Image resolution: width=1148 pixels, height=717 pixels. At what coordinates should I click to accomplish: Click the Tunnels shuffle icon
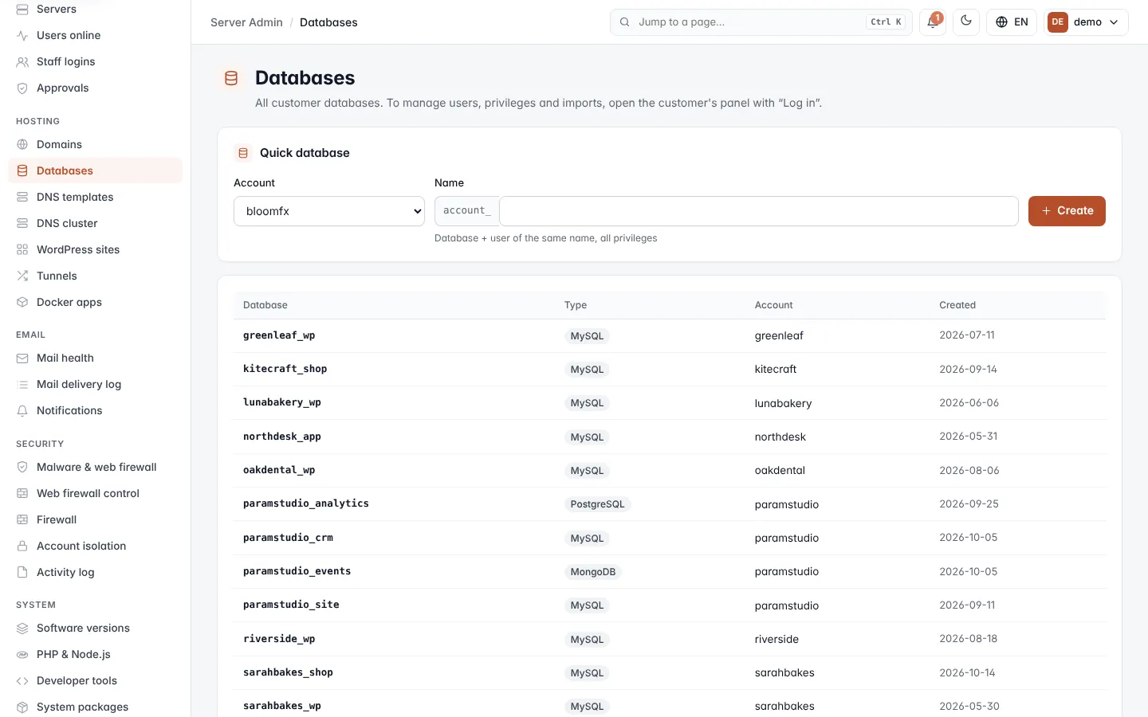click(22, 276)
